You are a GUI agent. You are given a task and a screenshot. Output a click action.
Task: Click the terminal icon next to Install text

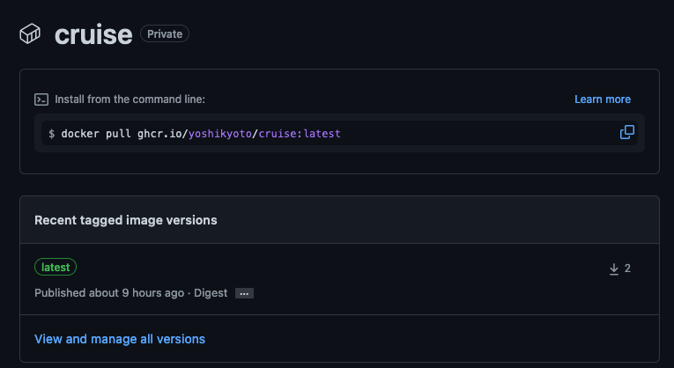click(x=41, y=99)
